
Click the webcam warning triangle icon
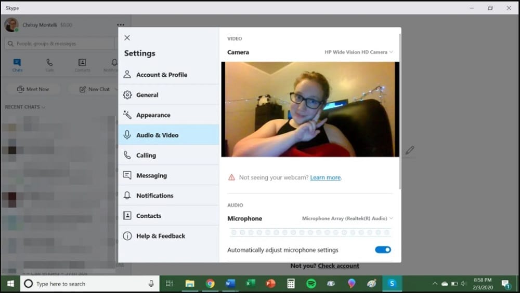point(231,177)
